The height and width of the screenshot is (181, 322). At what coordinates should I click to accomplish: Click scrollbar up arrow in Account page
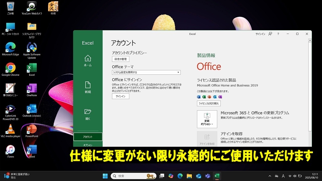pos(310,41)
